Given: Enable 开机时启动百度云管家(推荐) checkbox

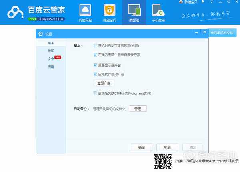Looking at the screenshot, I should pos(95,45).
